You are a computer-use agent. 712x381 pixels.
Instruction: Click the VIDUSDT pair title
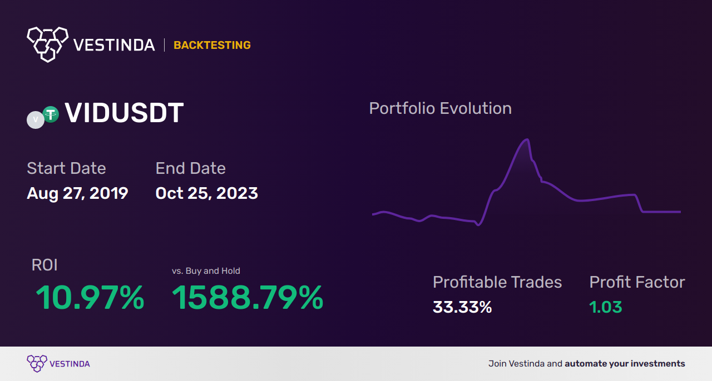tap(124, 113)
